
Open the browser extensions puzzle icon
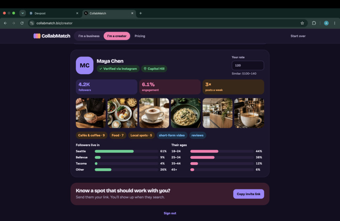[314, 23]
